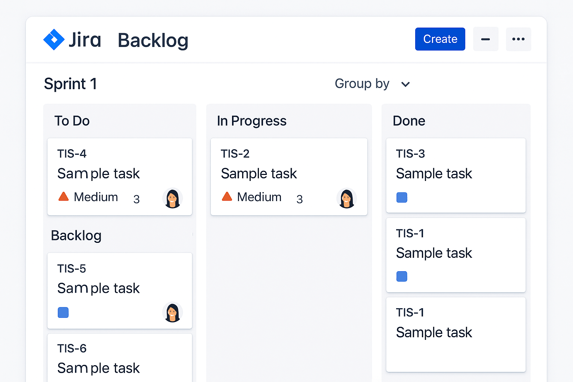Click the To Do column header
The width and height of the screenshot is (573, 382).
[x=72, y=121]
